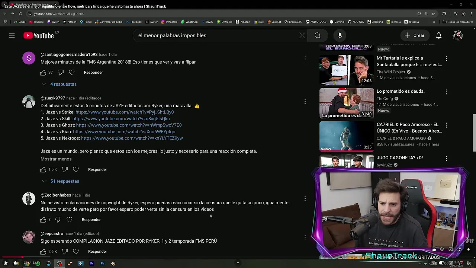The width and height of the screenshot is (476, 268).
Task: Reply to @eepcastro with Responder
Action: click(x=97, y=252)
